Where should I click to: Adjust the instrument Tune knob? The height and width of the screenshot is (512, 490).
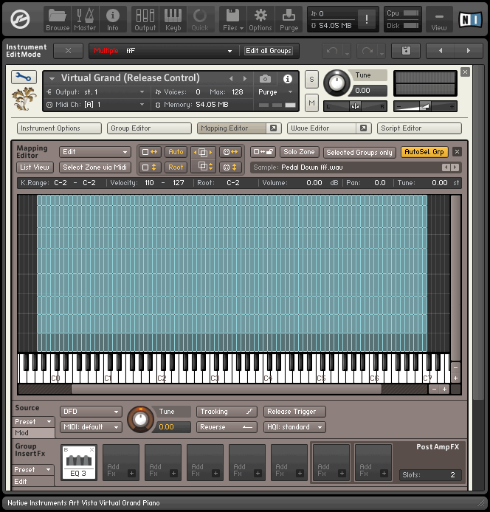(337, 83)
